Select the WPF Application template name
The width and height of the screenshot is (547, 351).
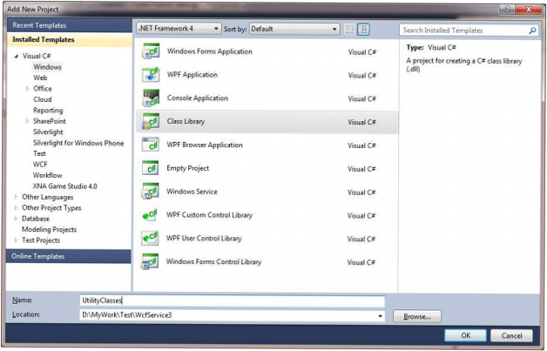click(x=192, y=75)
